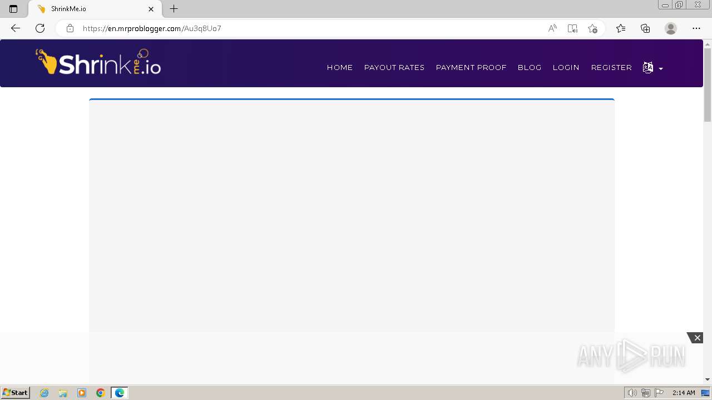Open the REGISTER page

point(611,67)
